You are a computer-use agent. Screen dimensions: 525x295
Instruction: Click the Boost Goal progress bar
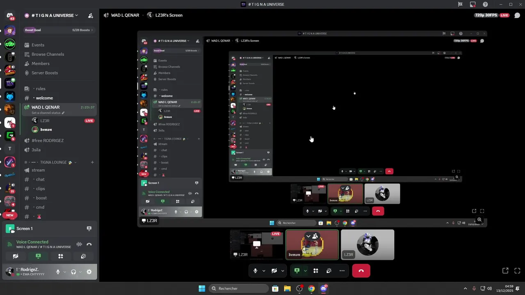point(60,30)
